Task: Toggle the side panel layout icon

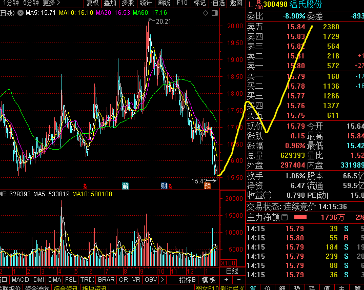Action: coord(215,13)
